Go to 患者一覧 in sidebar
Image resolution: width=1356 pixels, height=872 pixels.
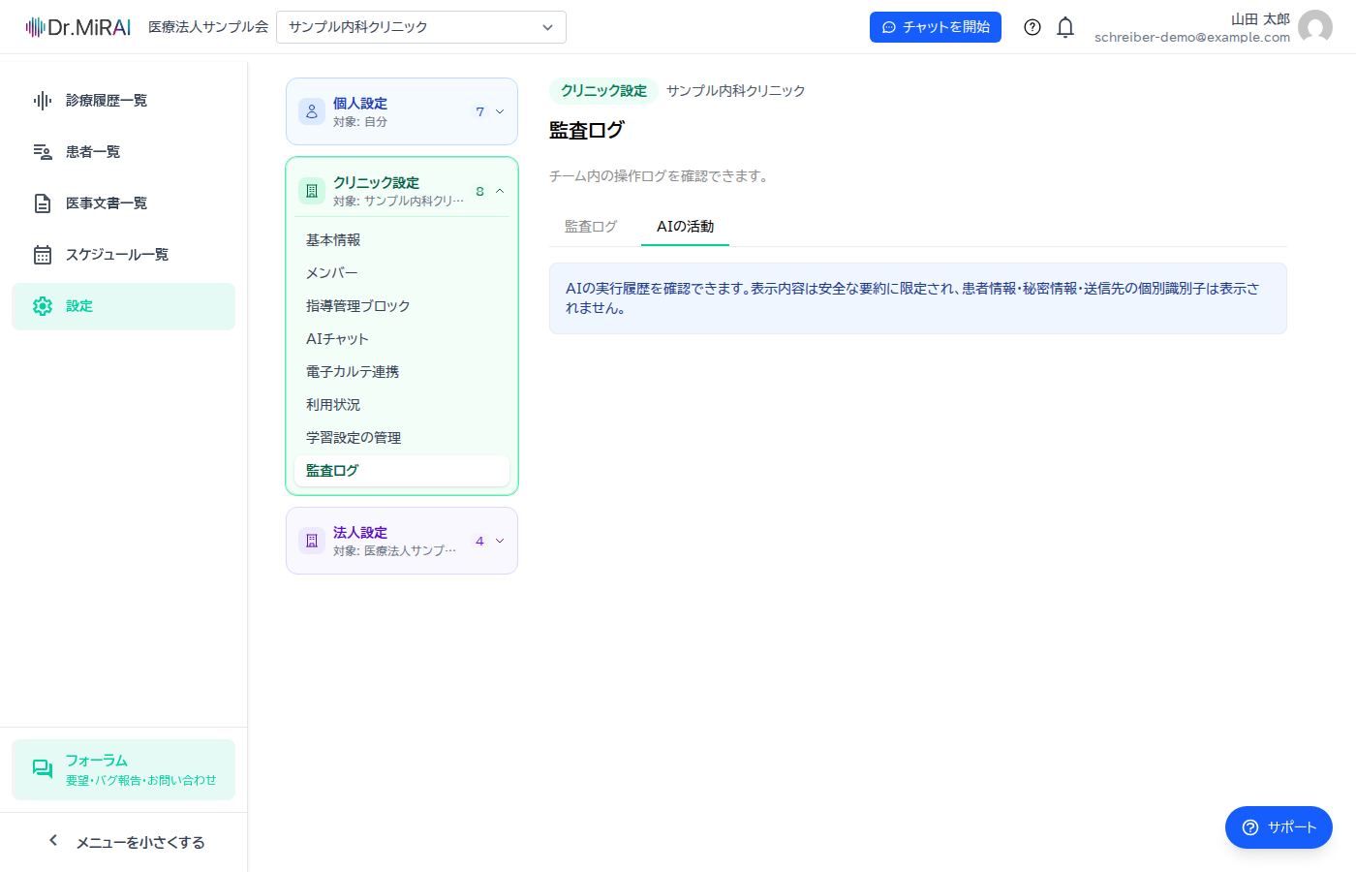123,152
